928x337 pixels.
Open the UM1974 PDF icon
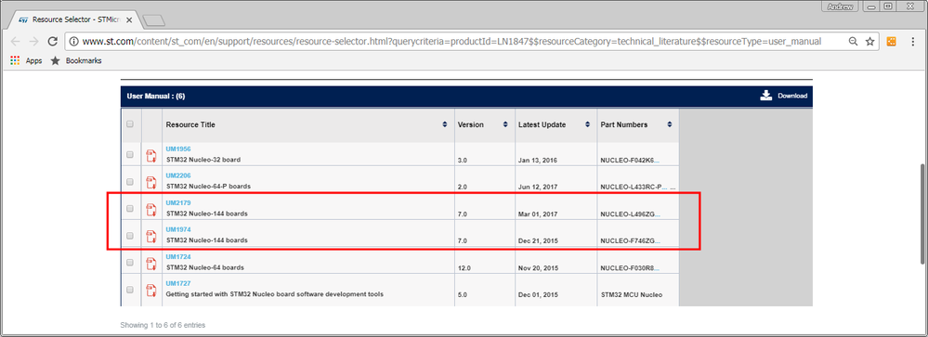tap(151, 236)
